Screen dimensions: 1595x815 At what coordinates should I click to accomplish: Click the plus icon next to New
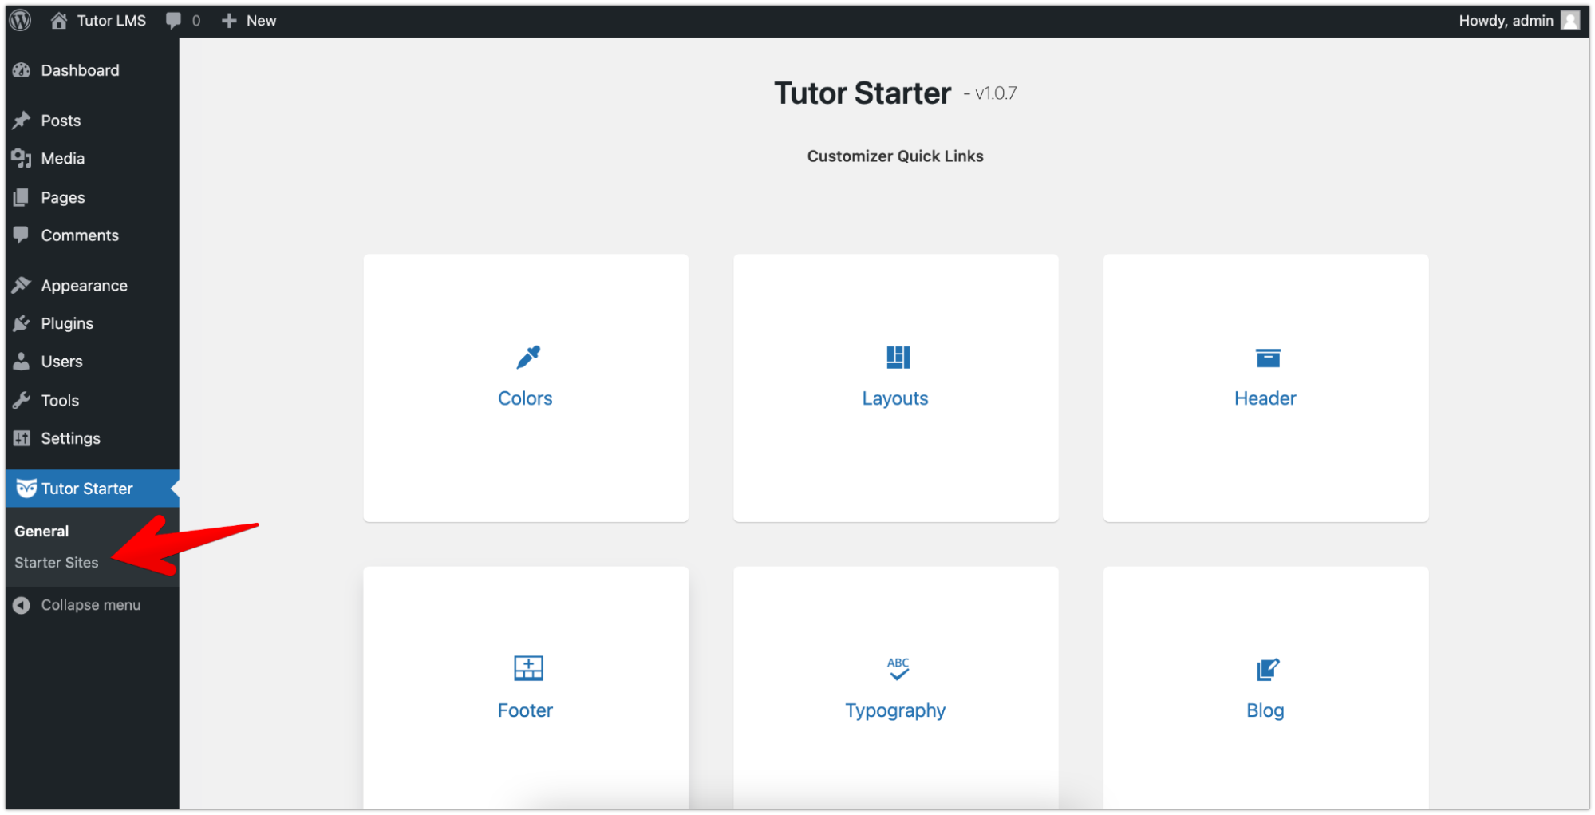[229, 21]
